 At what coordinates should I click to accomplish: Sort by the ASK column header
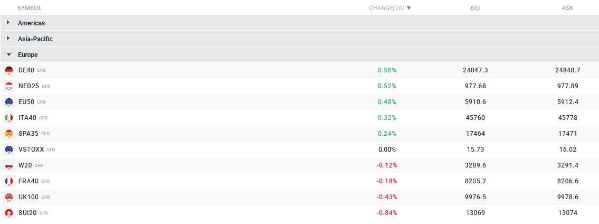[567, 8]
